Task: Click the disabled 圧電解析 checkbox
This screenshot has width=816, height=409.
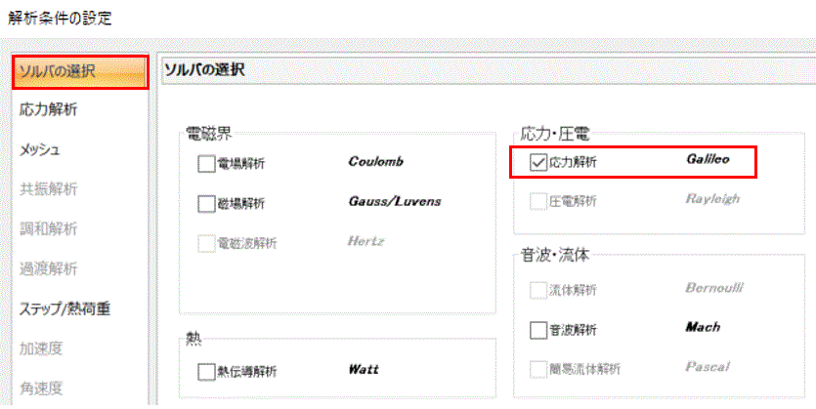Action: (537, 202)
